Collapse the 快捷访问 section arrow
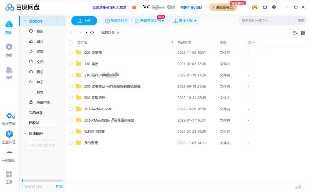This screenshot has height=192, width=309. pyautogui.click(x=25, y=134)
